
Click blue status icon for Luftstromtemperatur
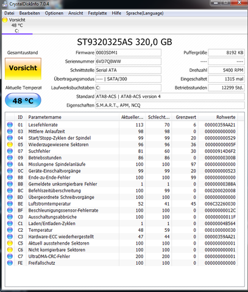click(x=10, y=204)
